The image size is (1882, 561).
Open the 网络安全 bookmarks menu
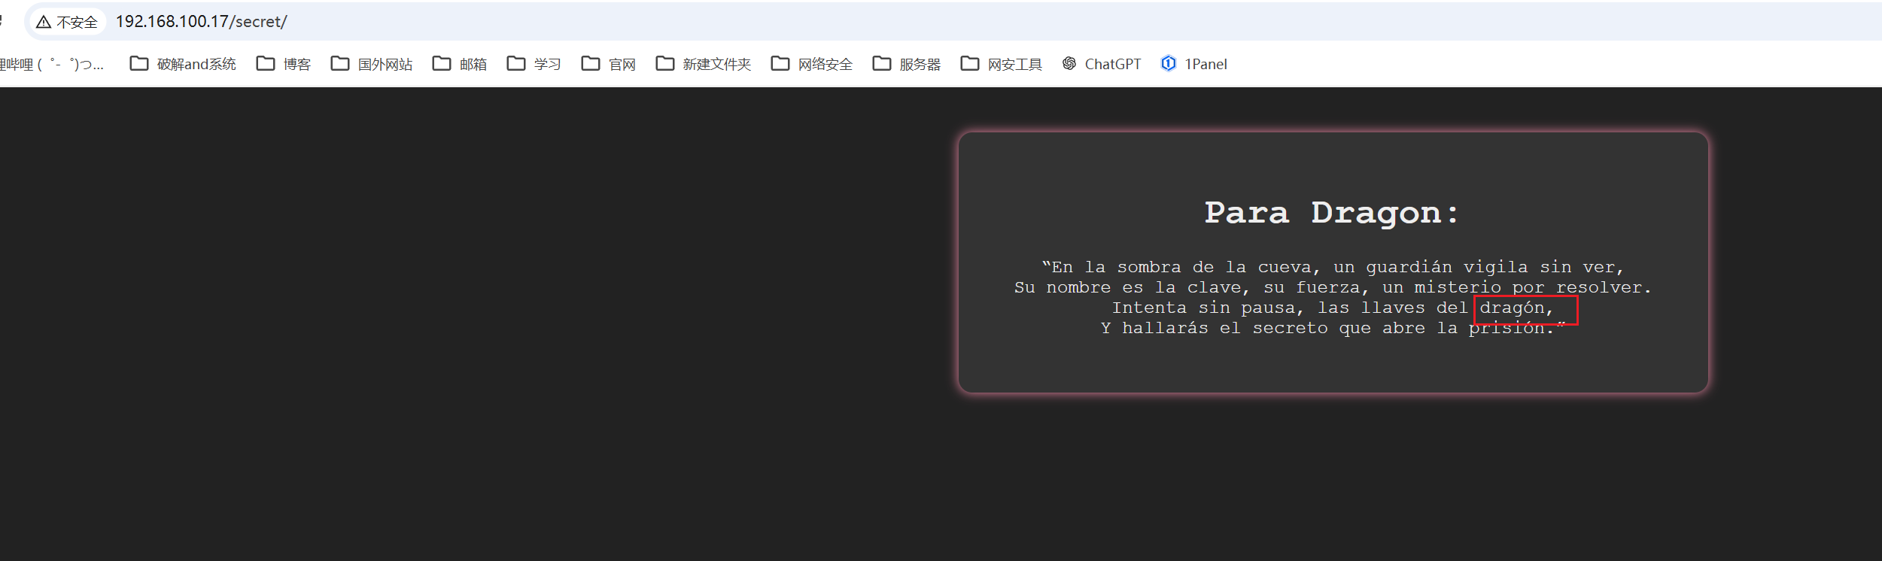(x=812, y=65)
